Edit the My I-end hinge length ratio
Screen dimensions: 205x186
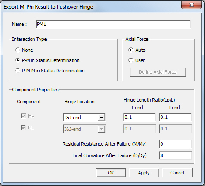tap(140, 117)
